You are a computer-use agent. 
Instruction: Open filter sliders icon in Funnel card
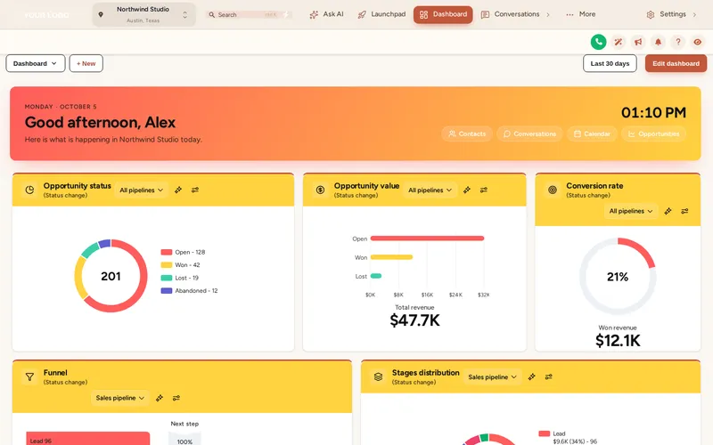coord(176,398)
